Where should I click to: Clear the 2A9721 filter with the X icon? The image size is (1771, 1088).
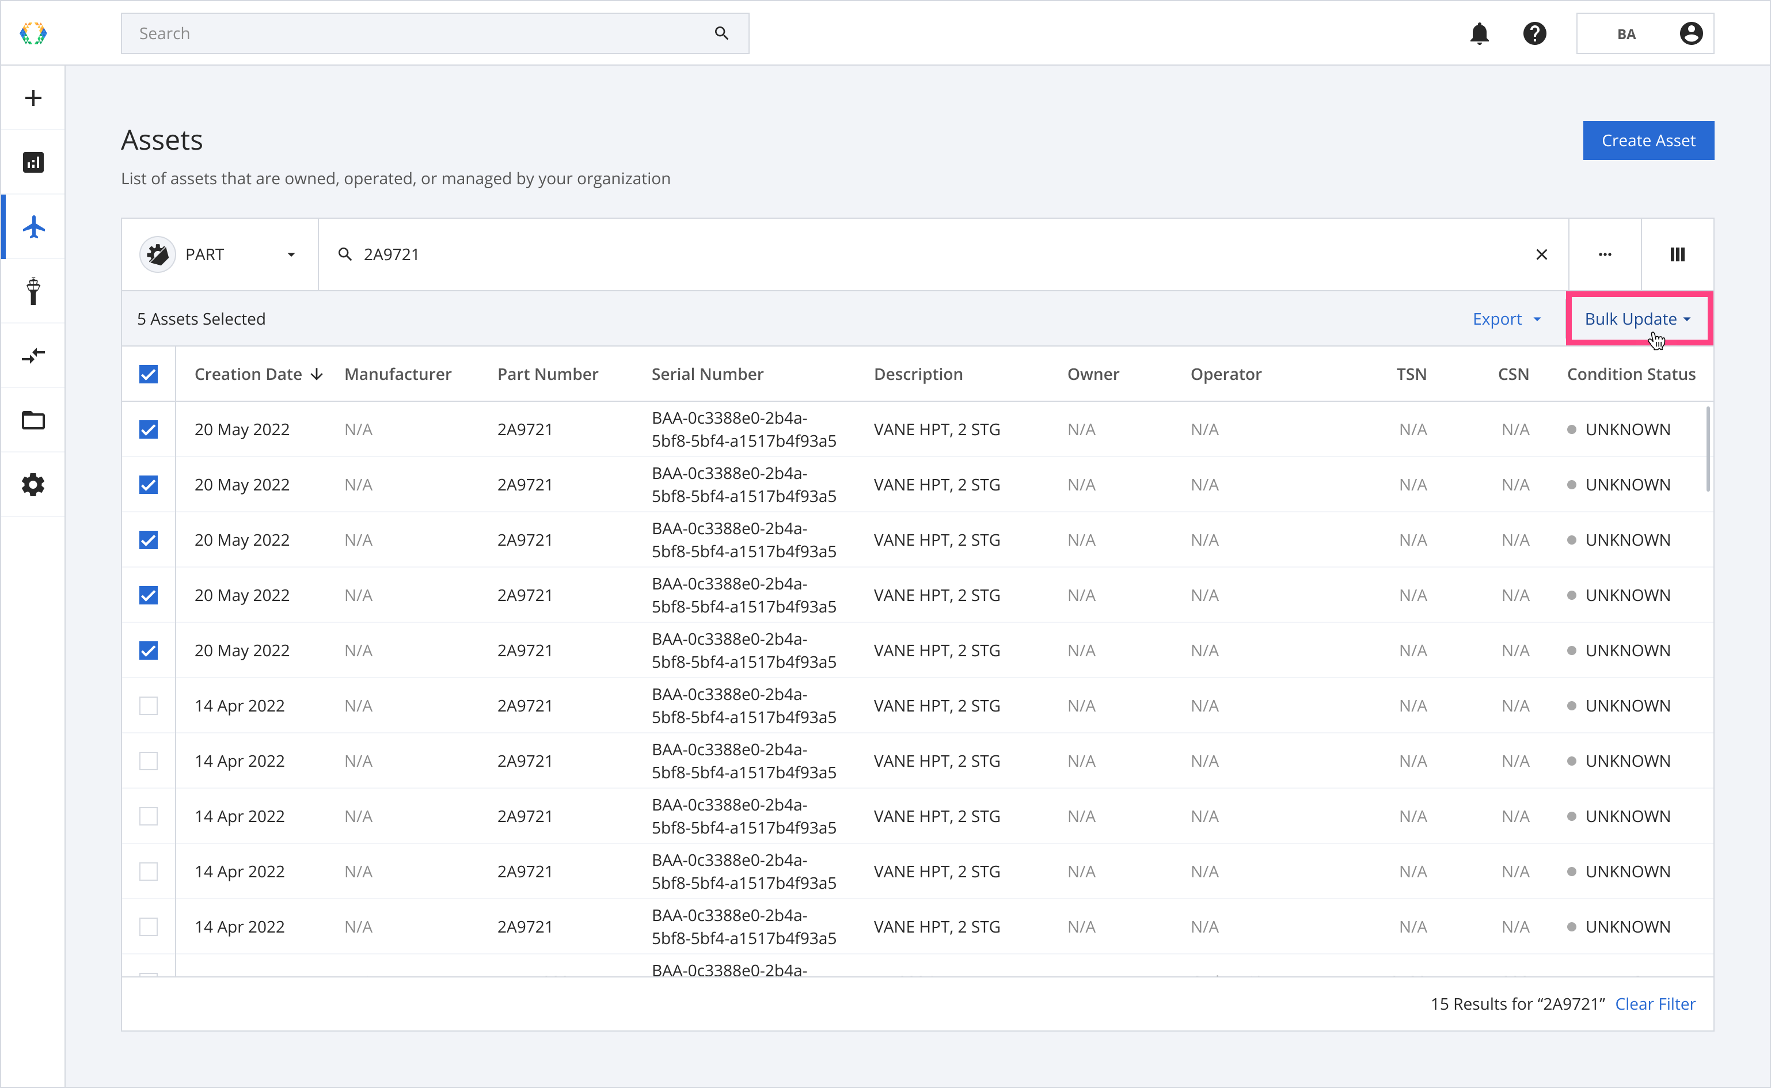(x=1541, y=254)
